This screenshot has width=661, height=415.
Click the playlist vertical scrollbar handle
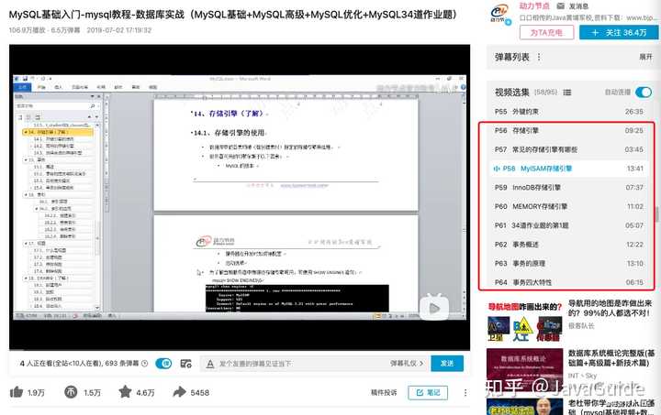tap(657, 214)
